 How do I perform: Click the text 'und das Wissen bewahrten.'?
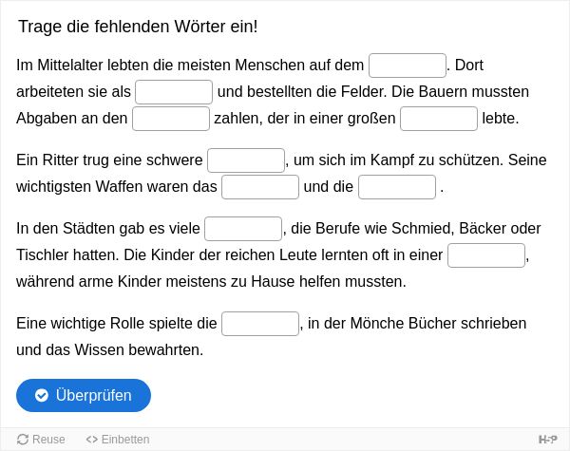110,350
